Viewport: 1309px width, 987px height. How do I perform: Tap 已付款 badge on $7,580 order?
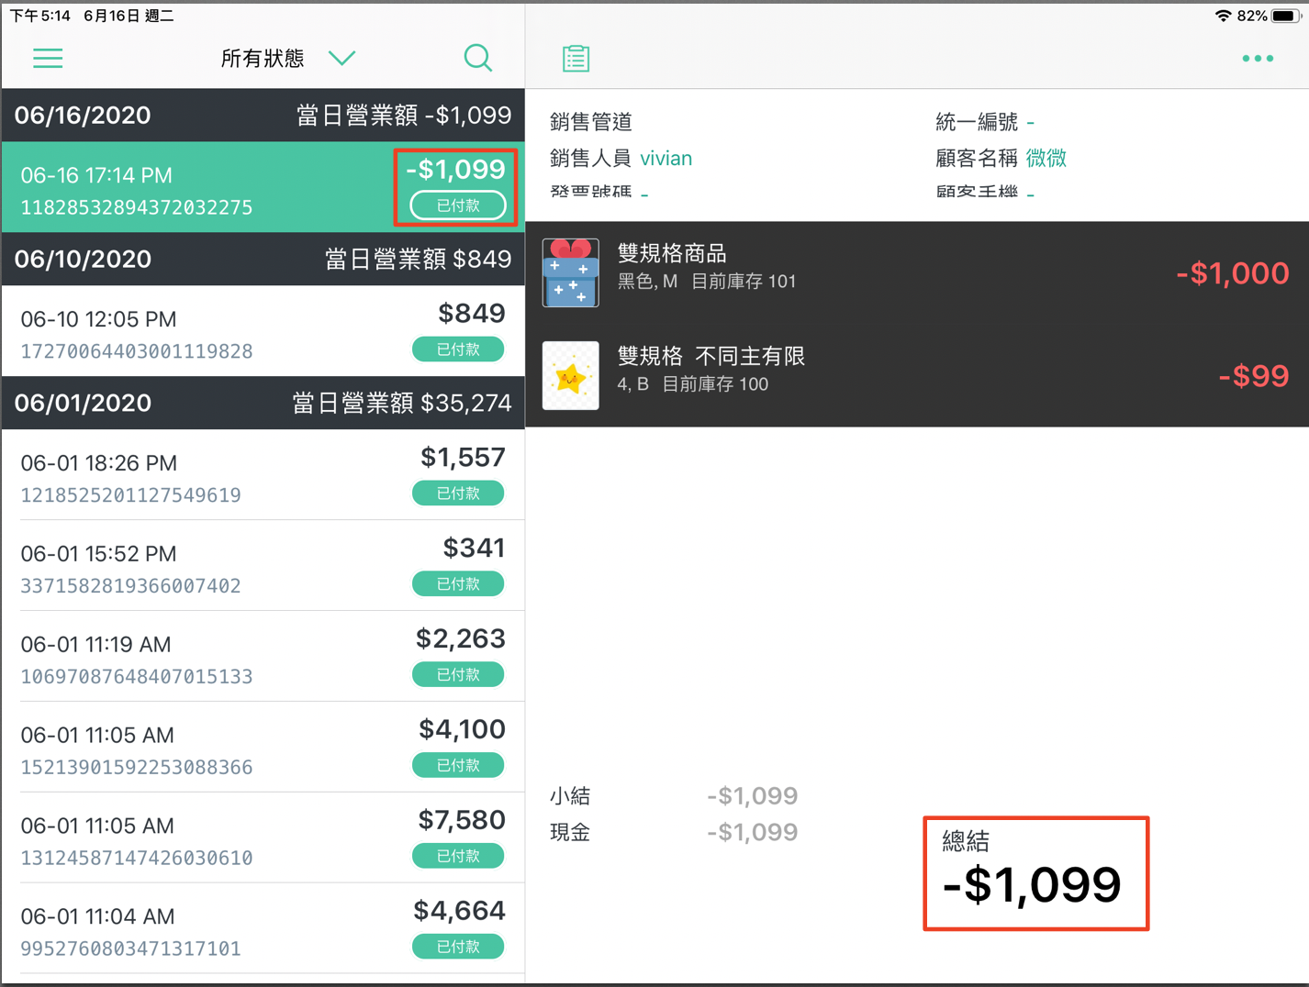click(x=458, y=856)
